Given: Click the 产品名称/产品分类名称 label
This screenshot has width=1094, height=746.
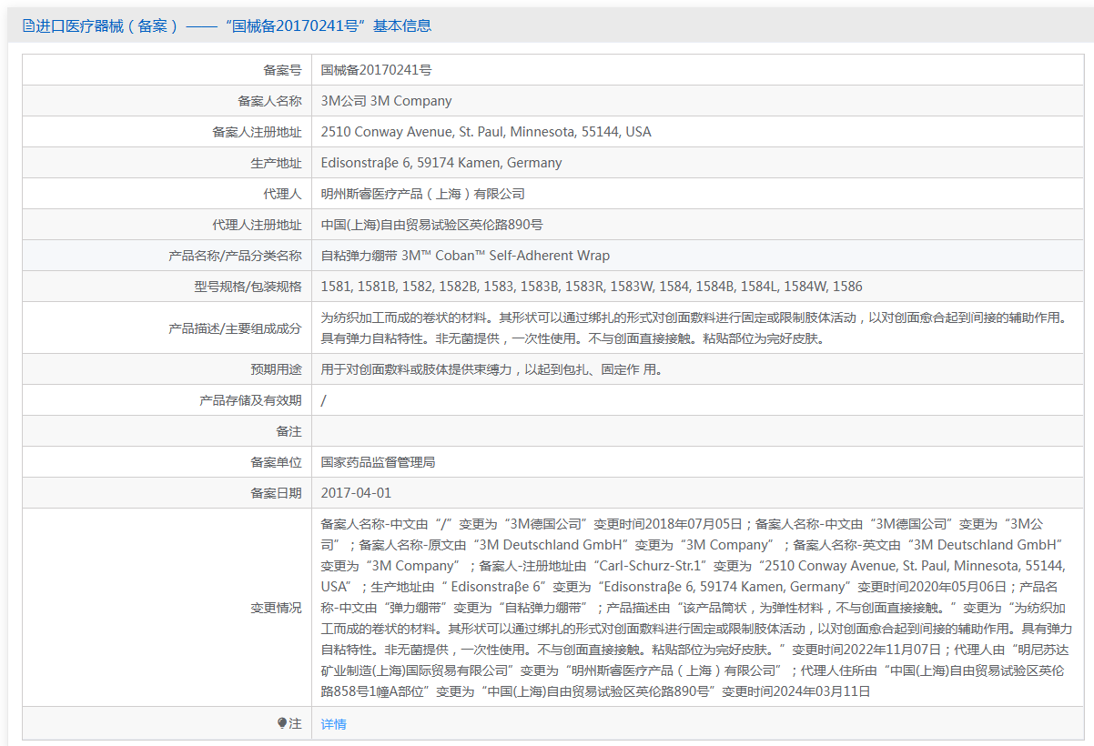Looking at the screenshot, I should coord(235,255).
